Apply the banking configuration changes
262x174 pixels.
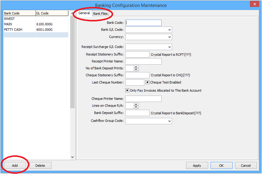[197, 165]
